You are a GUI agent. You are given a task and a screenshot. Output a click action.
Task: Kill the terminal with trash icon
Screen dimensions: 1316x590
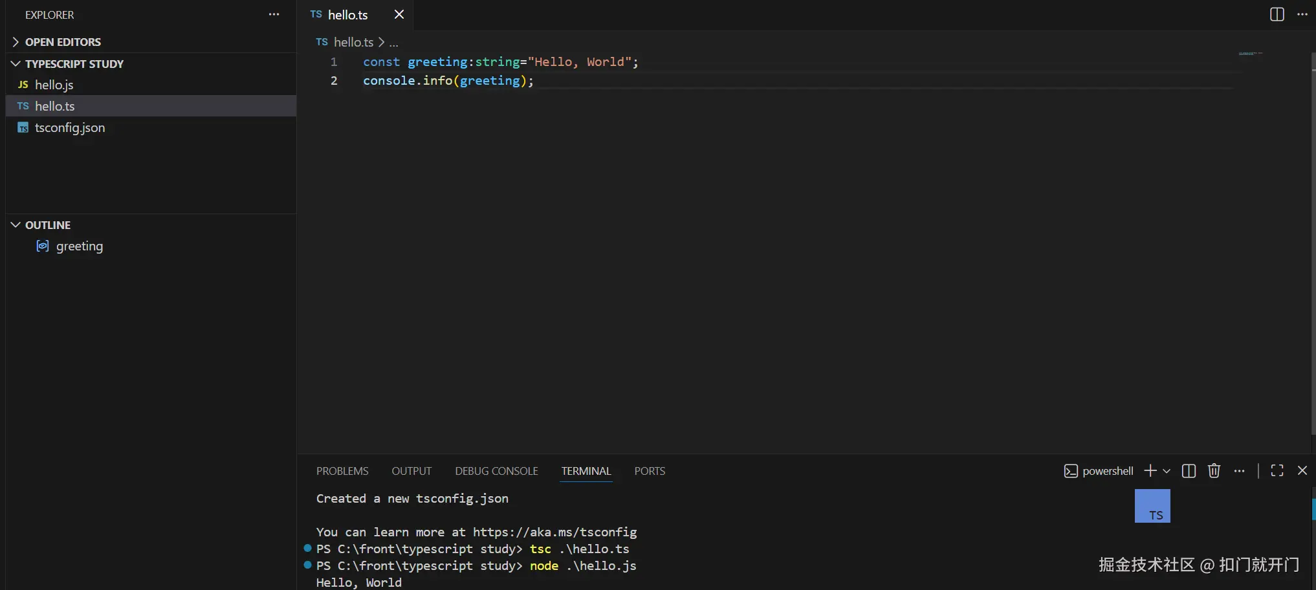tap(1214, 470)
